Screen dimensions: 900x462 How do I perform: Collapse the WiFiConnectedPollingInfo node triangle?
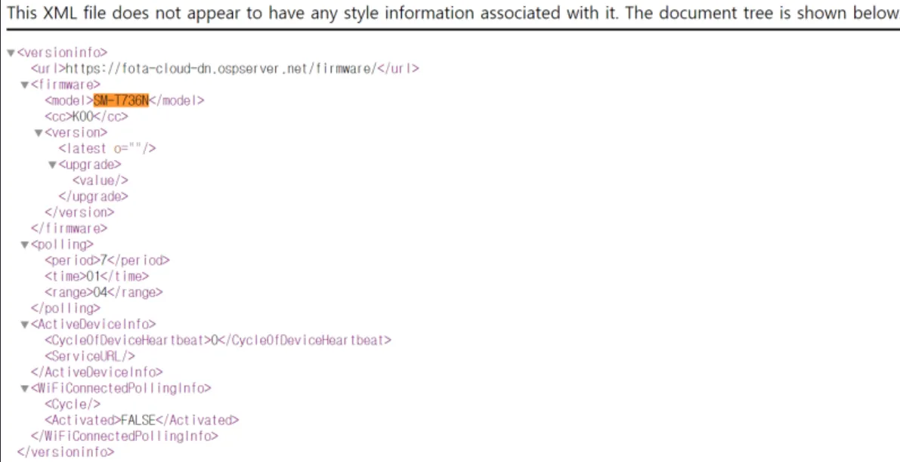[25, 389]
